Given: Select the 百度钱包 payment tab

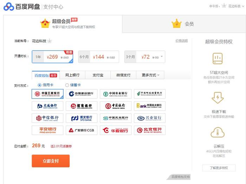Looking at the screenshot, I should tap(46, 75).
